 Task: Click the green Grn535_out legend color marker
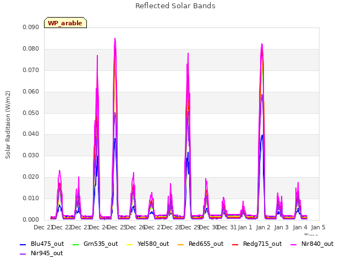coord(76,244)
